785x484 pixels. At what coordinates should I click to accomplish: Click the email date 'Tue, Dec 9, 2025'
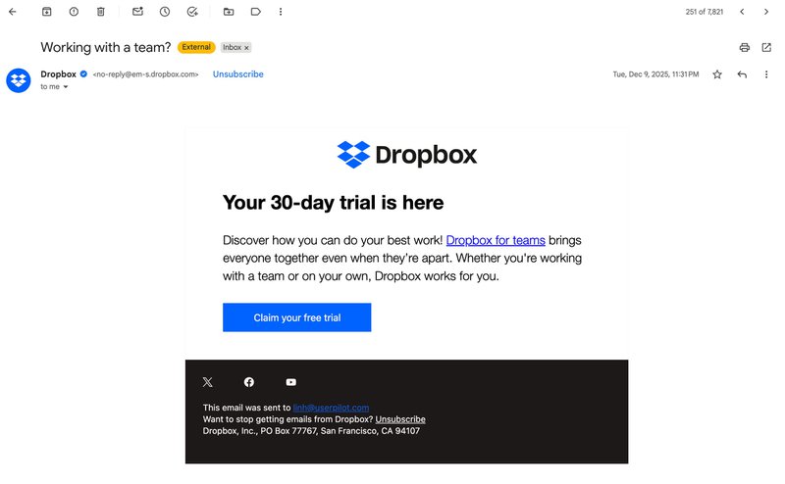tap(655, 74)
